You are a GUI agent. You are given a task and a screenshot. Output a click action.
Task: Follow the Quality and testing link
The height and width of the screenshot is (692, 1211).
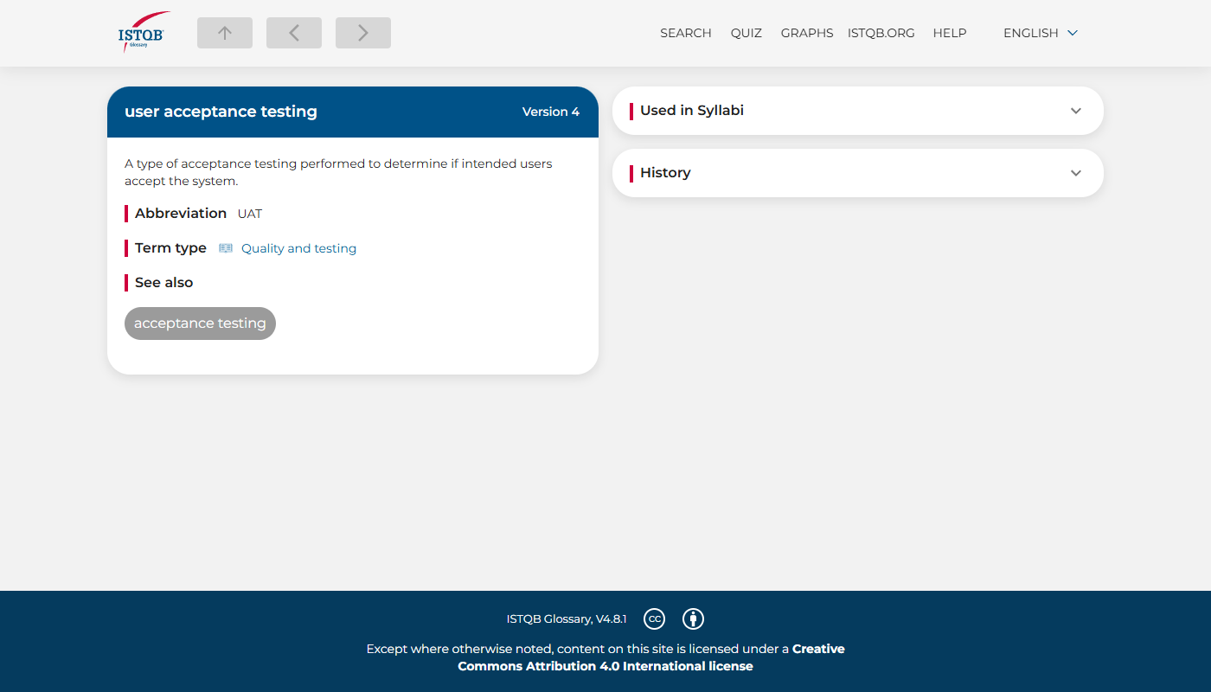298,248
